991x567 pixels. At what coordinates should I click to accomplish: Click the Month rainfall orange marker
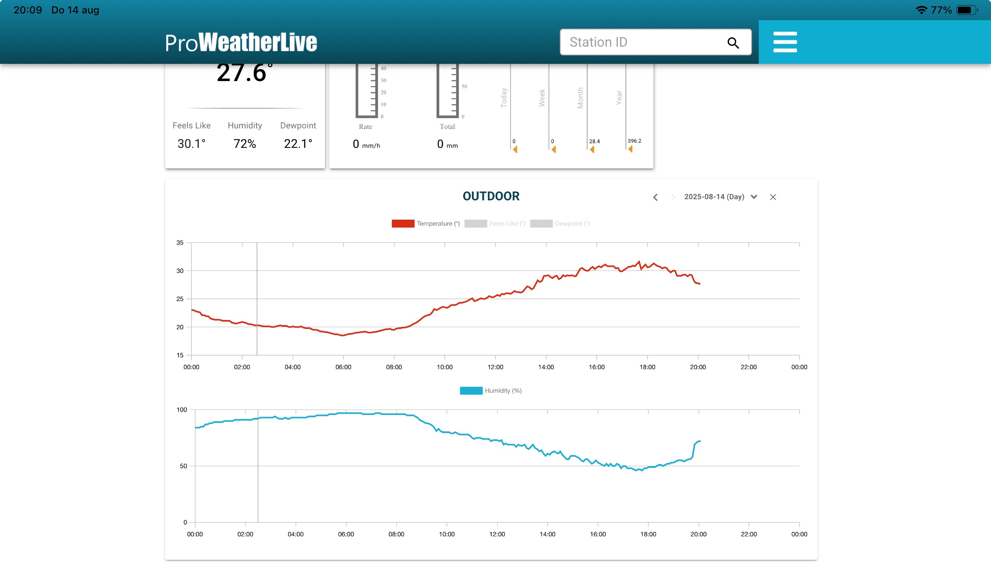(x=592, y=150)
